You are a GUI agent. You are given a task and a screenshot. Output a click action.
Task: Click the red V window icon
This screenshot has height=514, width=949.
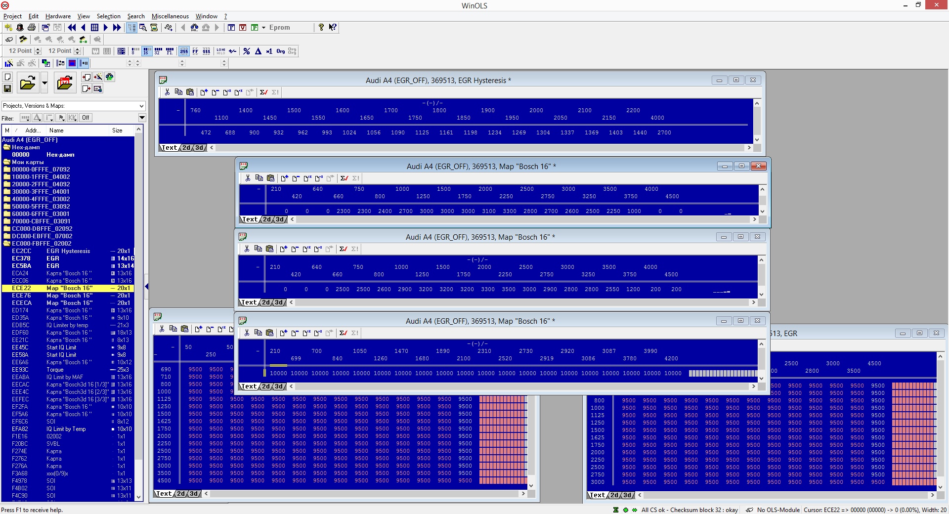tap(243, 28)
